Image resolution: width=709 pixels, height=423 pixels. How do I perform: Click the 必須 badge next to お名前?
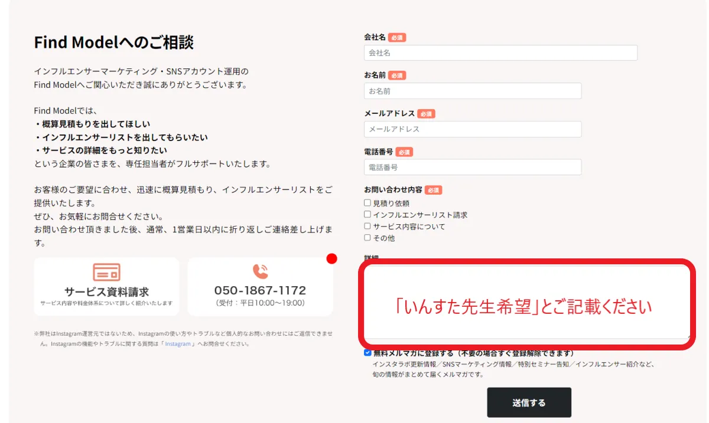[396, 75]
